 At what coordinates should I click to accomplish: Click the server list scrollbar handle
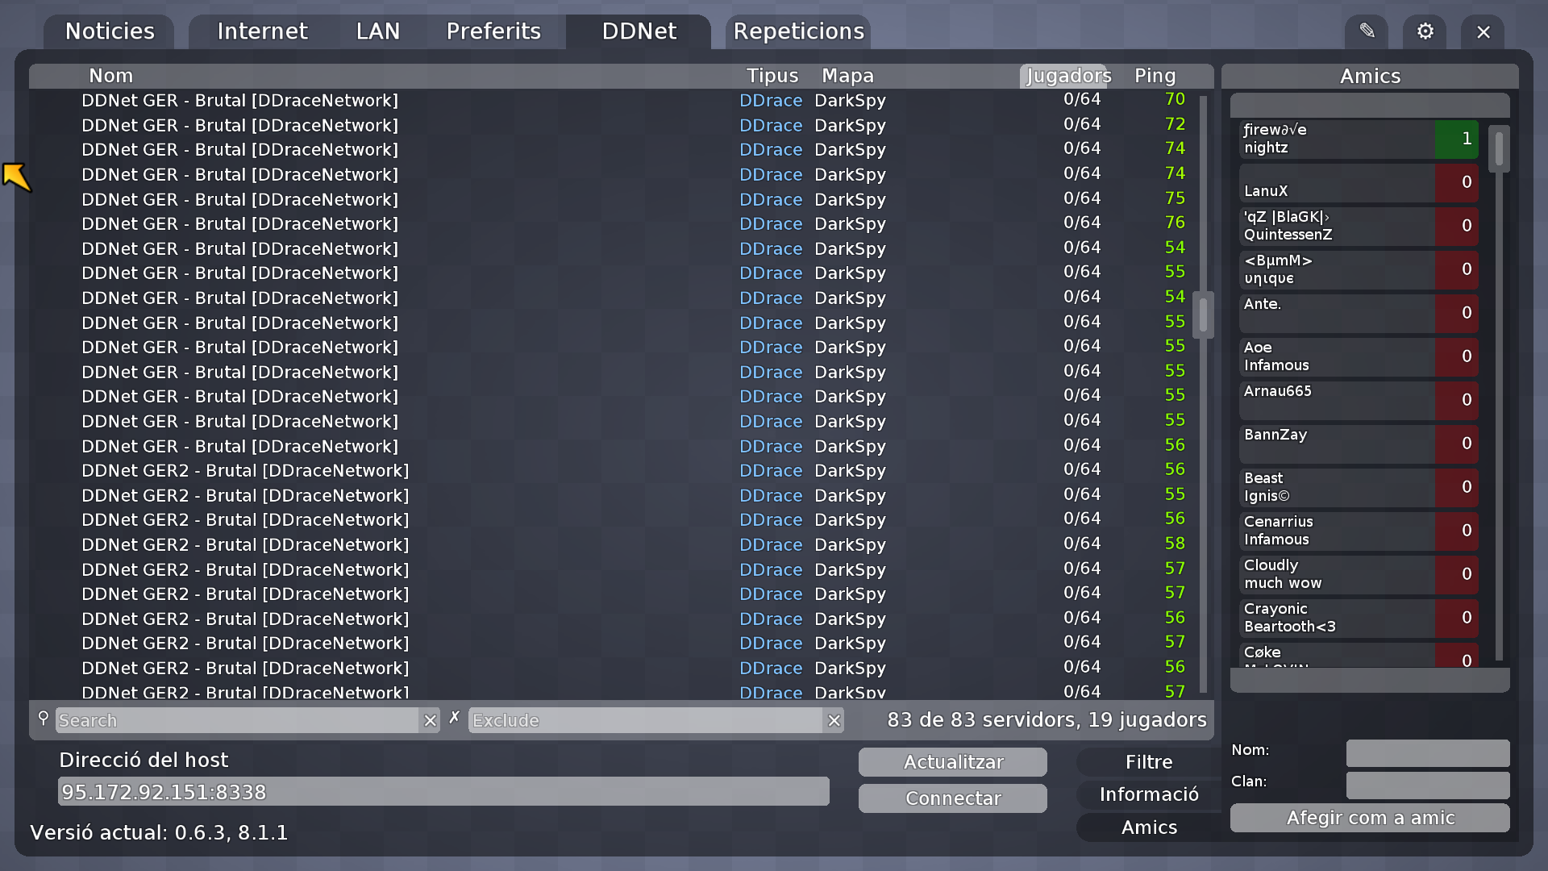click(x=1202, y=315)
